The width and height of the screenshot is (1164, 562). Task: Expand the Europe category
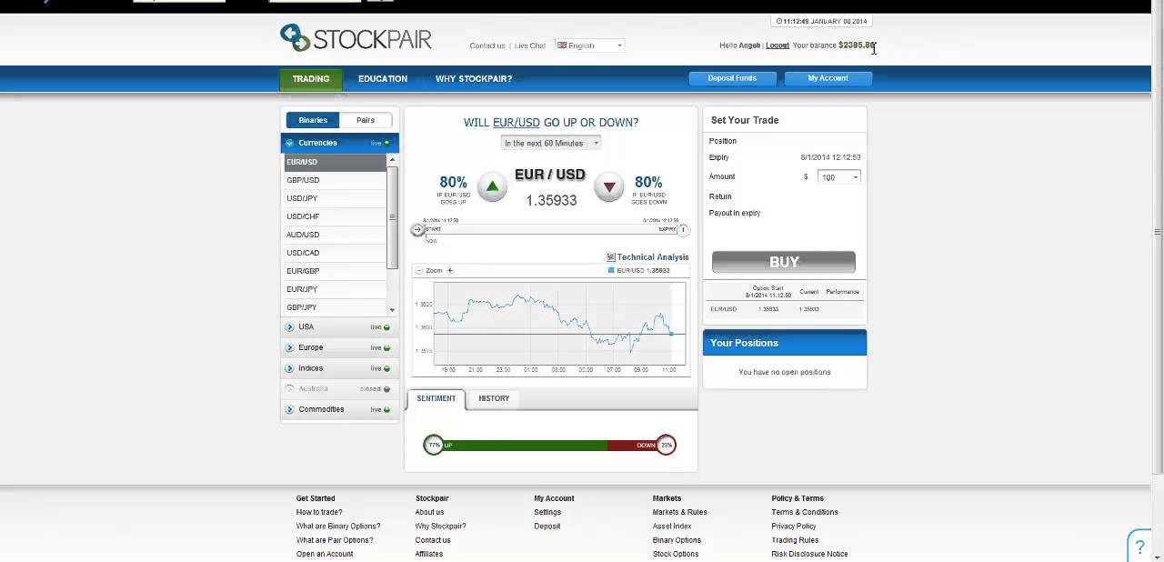click(x=340, y=347)
